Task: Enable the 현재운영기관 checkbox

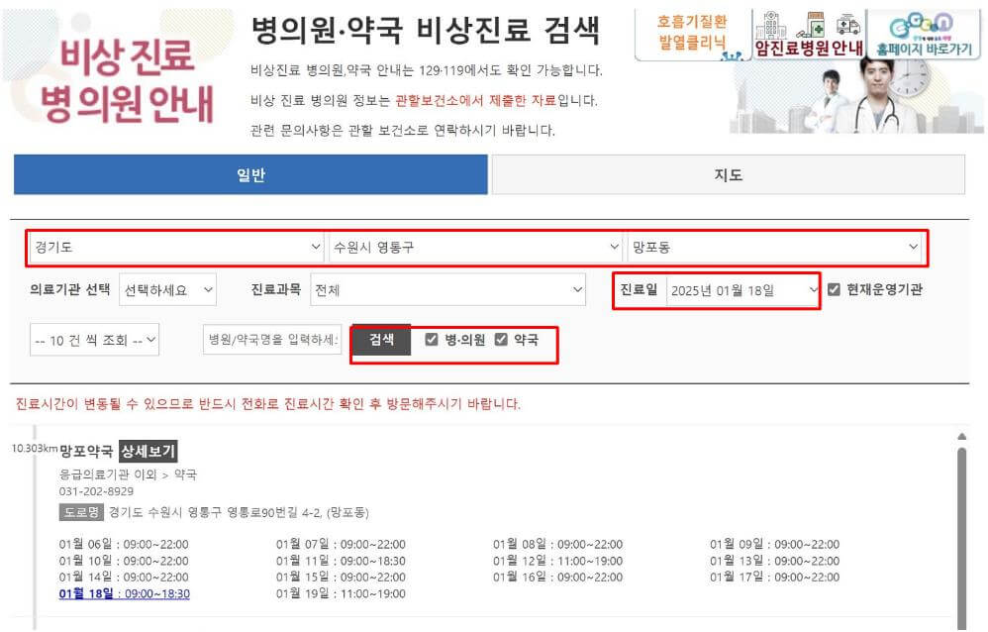Action: (831, 289)
